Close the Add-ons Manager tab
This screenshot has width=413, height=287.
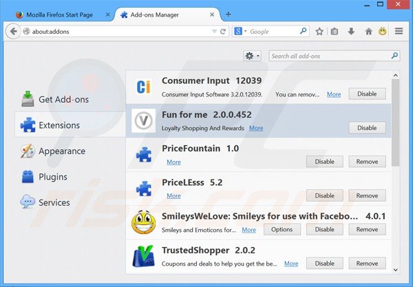coord(212,14)
